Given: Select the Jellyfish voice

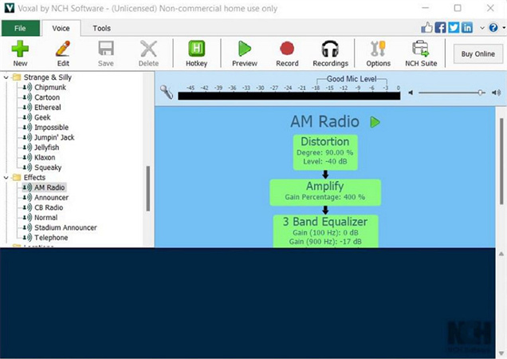Looking at the screenshot, I should coord(46,148).
